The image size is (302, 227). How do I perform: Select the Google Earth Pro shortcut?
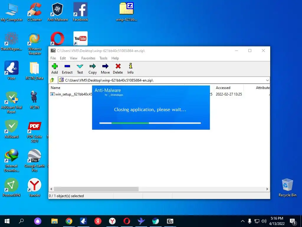click(x=35, y=160)
